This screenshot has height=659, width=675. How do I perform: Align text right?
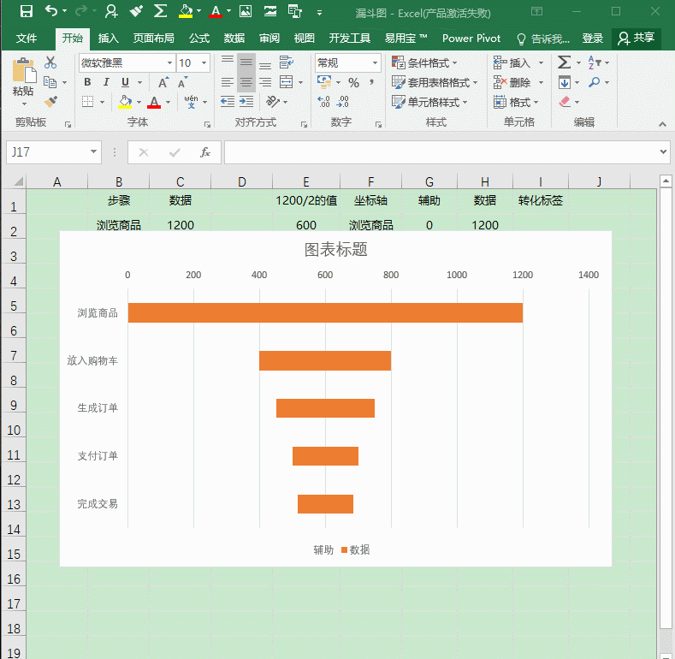(265, 82)
